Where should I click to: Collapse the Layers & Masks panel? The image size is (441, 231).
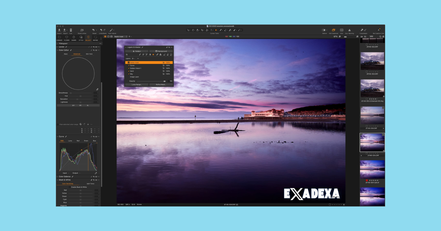pos(126,47)
